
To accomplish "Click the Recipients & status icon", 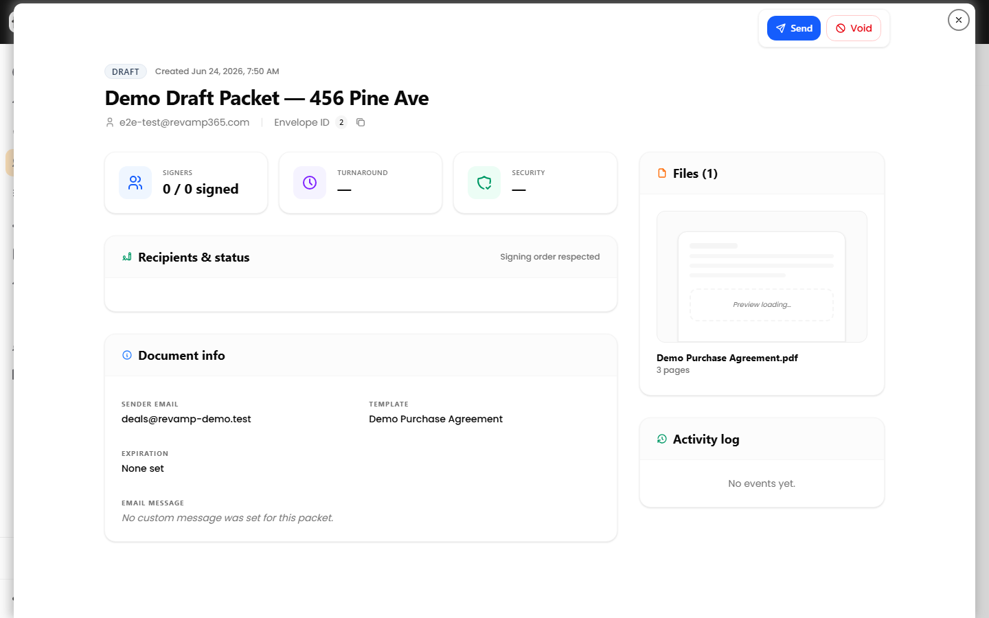I will pos(127,257).
